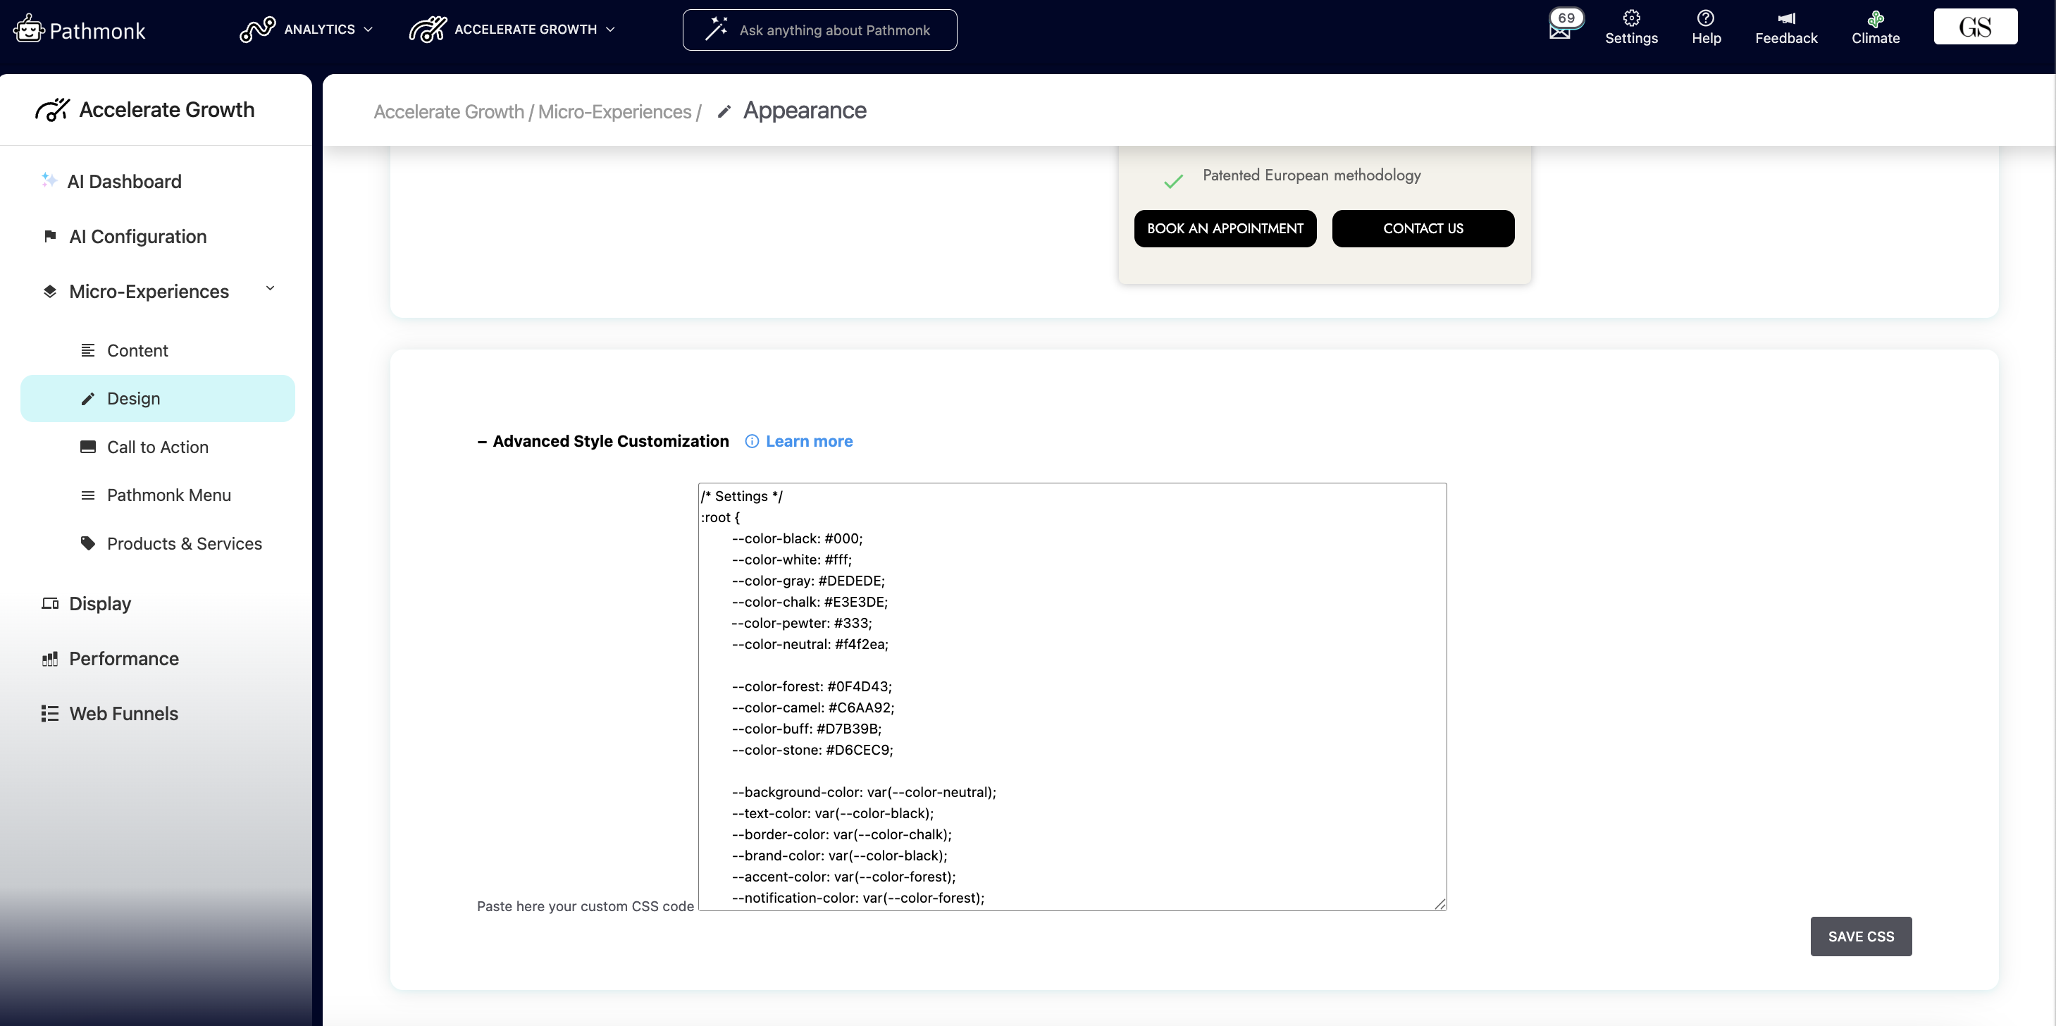The height and width of the screenshot is (1026, 2056).
Task: Click the Help question mark icon
Action: [x=1705, y=18]
